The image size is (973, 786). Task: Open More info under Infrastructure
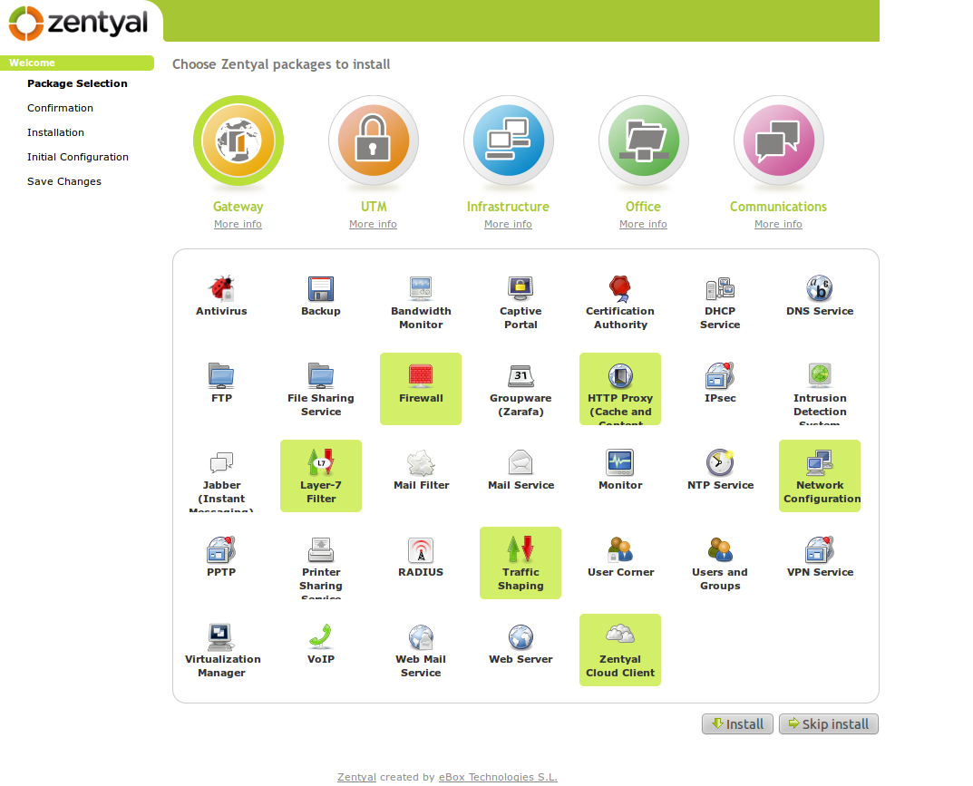(x=508, y=224)
